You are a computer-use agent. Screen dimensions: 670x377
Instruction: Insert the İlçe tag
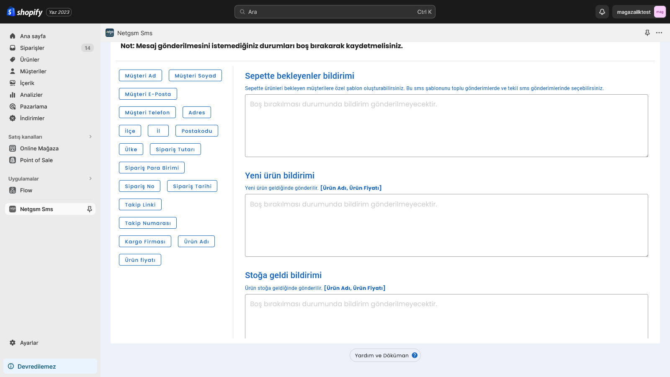pos(130,131)
